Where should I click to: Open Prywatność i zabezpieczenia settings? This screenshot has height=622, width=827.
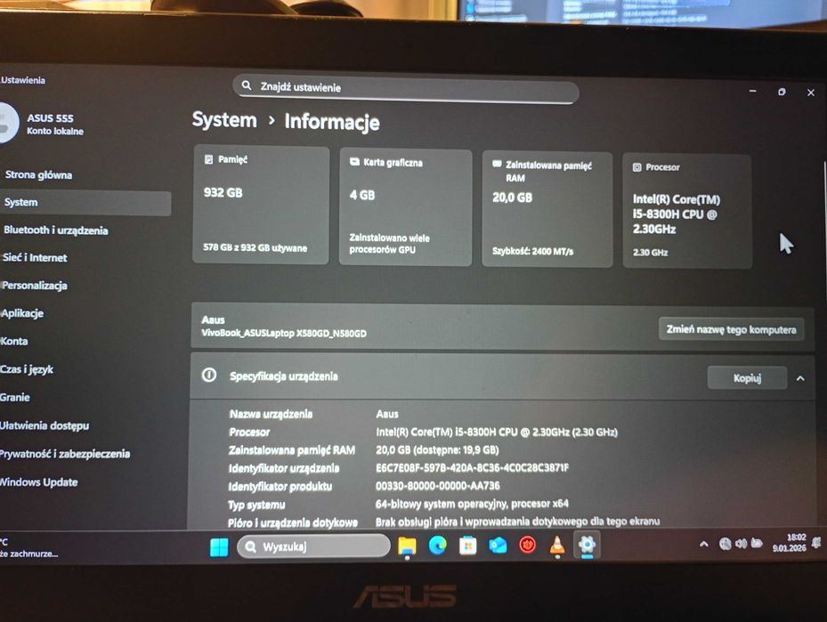click(64, 454)
